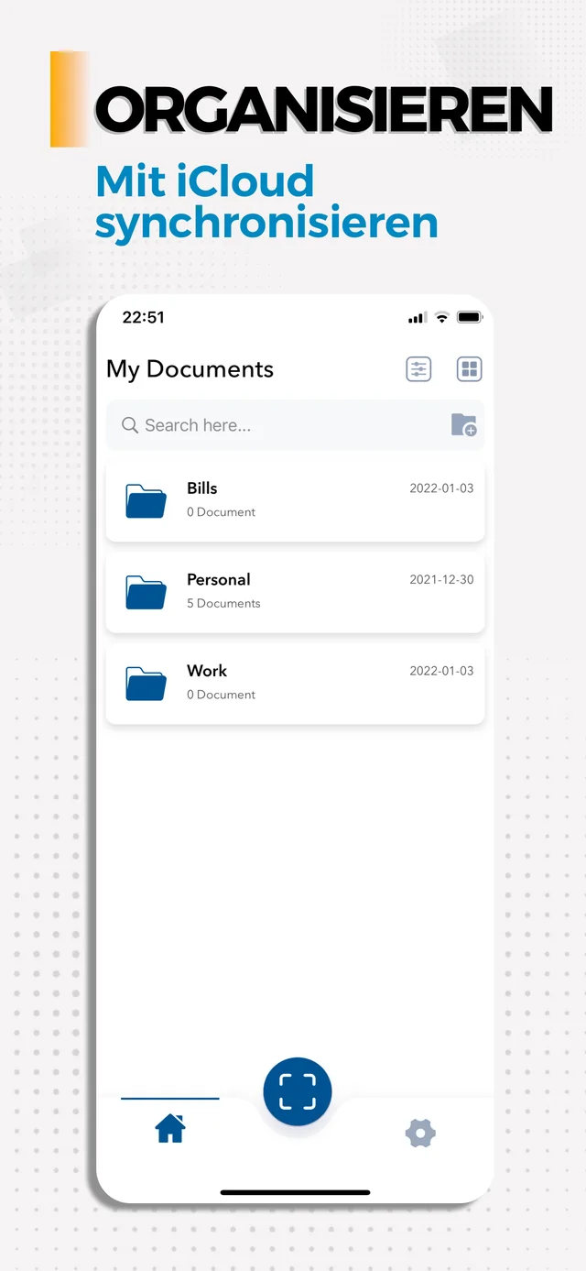Click '0 Document' under Work

(x=221, y=695)
